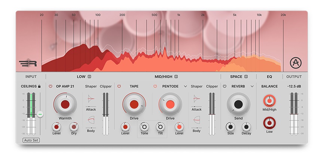The height and width of the screenshot is (157, 324).
Task: Expand the REVERB type dropdown
Action: coord(252,87)
